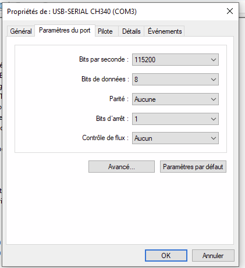Screen dimensions: 245x268
Task: Switch to the Général tab
Action: [x=21, y=31]
